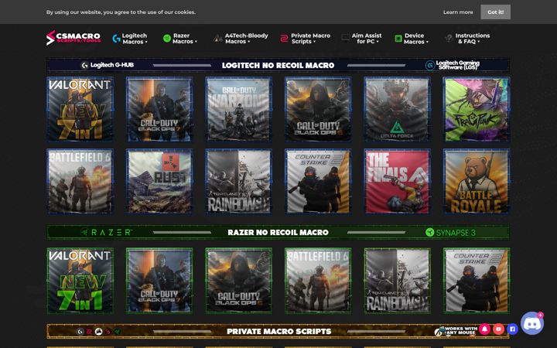
Task: Open Aim Assist for PC dropdown
Action: point(361,39)
